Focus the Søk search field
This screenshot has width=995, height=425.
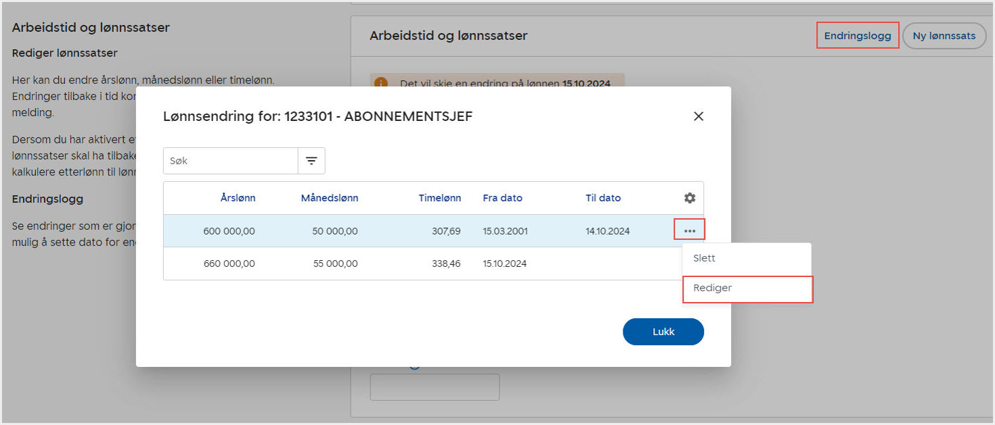(231, 161)
